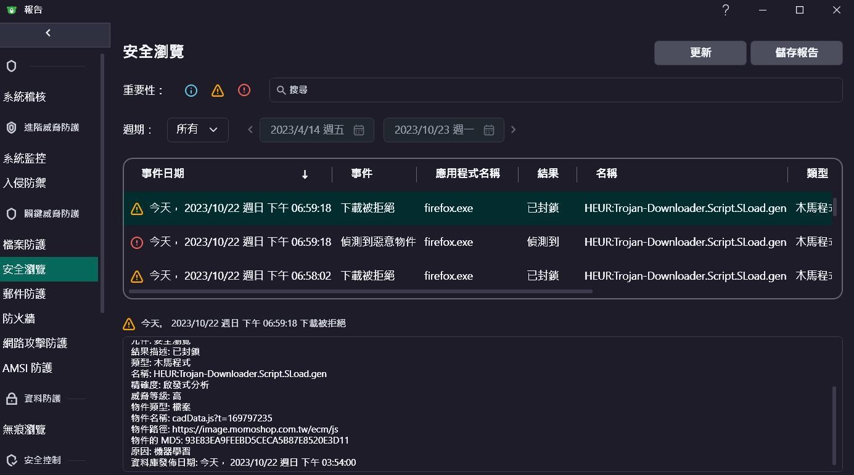Viewport: 854px width, 475px height.
Task: Click the object path https://image.momoshop.com.tw/ecm/js
Action: click(x=255, y=429)
